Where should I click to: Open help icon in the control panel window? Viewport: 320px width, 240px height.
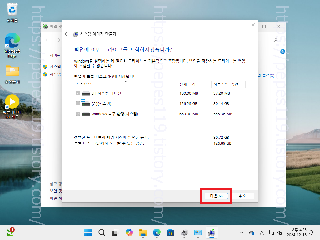(282, 52)
